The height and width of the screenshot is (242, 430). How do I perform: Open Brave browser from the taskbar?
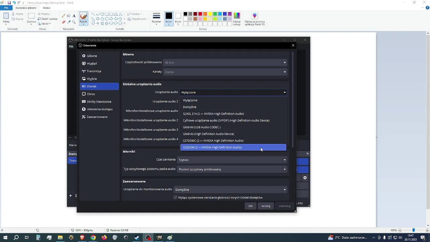pos(82,238)
